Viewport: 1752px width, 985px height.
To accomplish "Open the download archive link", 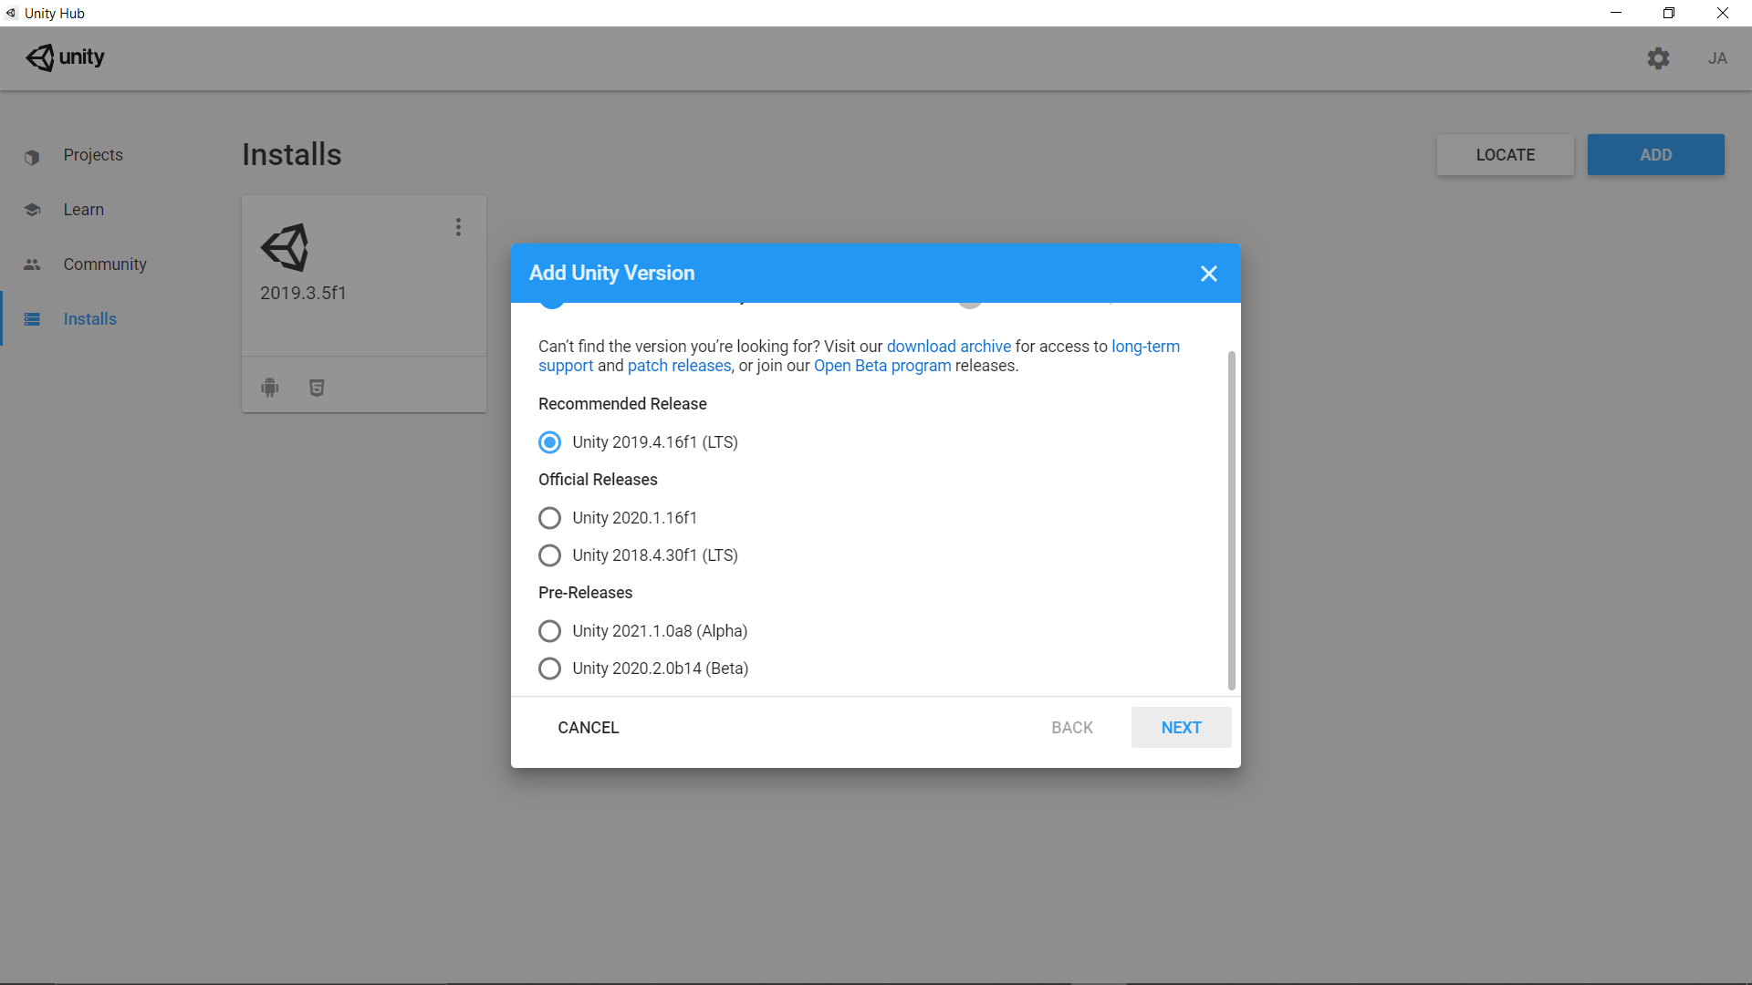I will (949, 347).
